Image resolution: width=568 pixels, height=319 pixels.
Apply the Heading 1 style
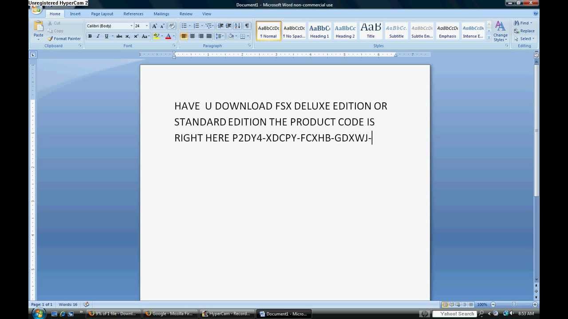coord(319,31)
